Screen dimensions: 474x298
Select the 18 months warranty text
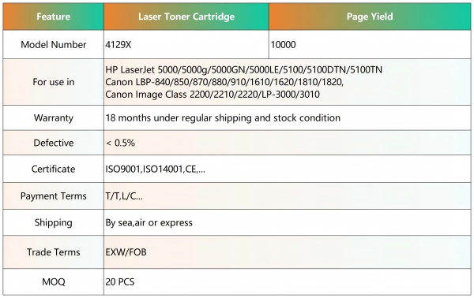(x=223, y=117)
